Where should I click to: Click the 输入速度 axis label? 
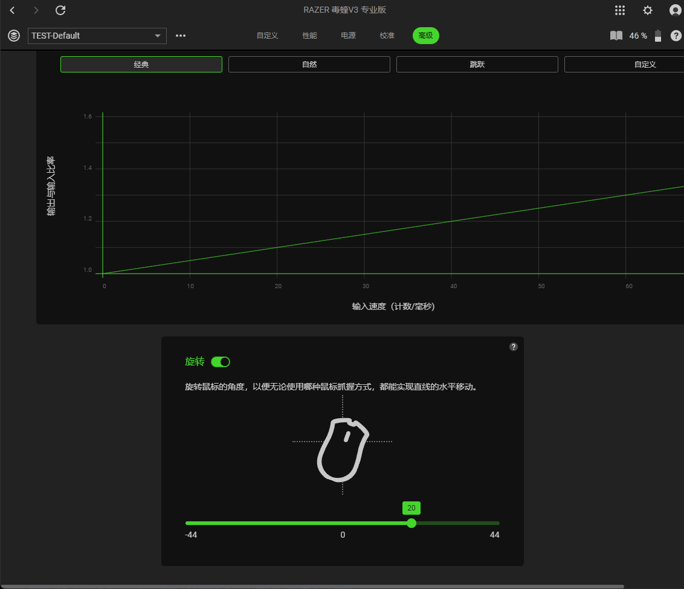pyautogui.click(x=393, y=306)
